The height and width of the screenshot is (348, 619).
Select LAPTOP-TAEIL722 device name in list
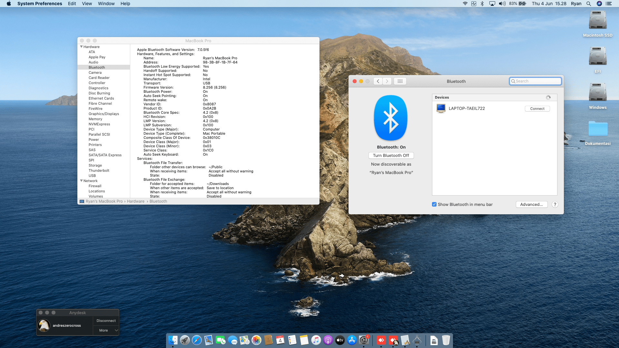tap(467, 109)
